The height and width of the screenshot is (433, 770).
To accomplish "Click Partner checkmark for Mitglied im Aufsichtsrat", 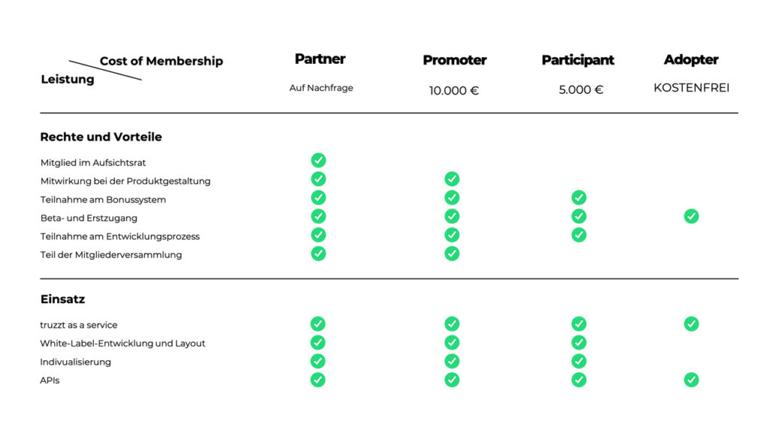I will (x=318, y=161).
